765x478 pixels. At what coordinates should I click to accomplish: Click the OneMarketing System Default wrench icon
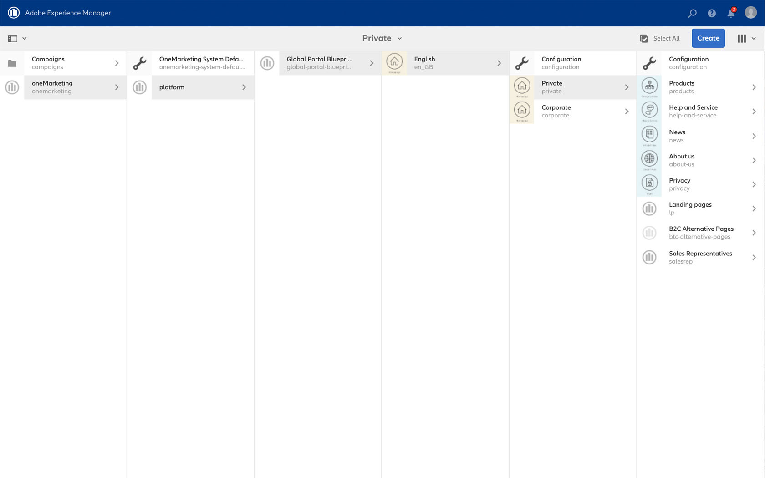pyautogui.click(x=140, y=63)
